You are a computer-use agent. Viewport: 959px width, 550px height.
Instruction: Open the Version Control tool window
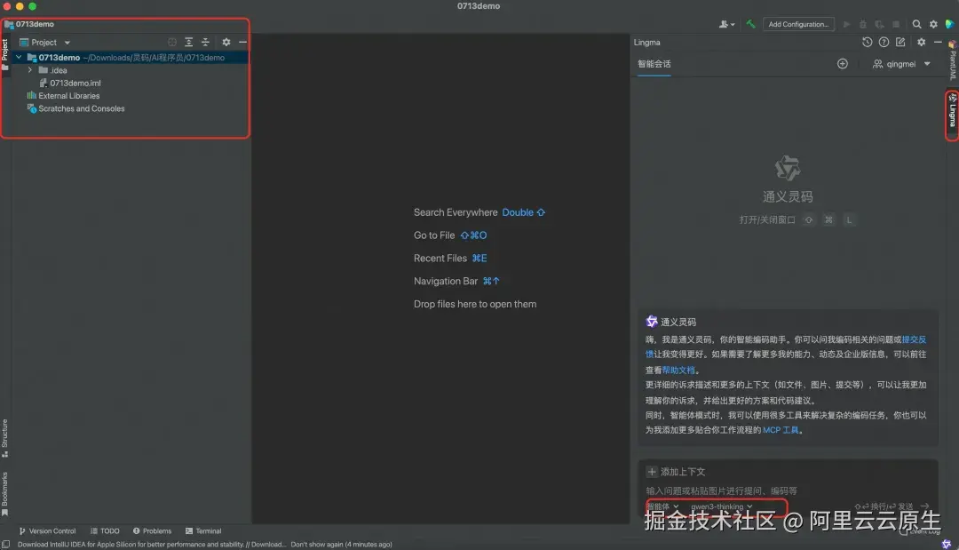point(47,531)
